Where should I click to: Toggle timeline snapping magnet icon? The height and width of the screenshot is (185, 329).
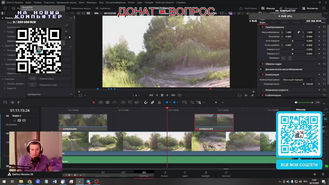pyautogui.click(x=146, y=102)
